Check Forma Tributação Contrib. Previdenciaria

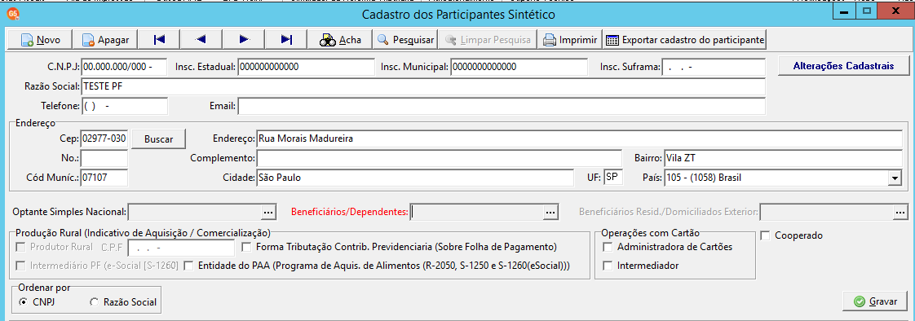pos(247,246)
